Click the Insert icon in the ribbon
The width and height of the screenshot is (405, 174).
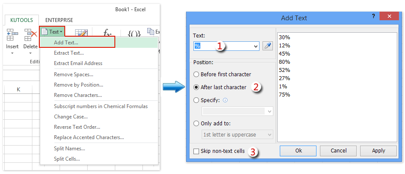12,35
